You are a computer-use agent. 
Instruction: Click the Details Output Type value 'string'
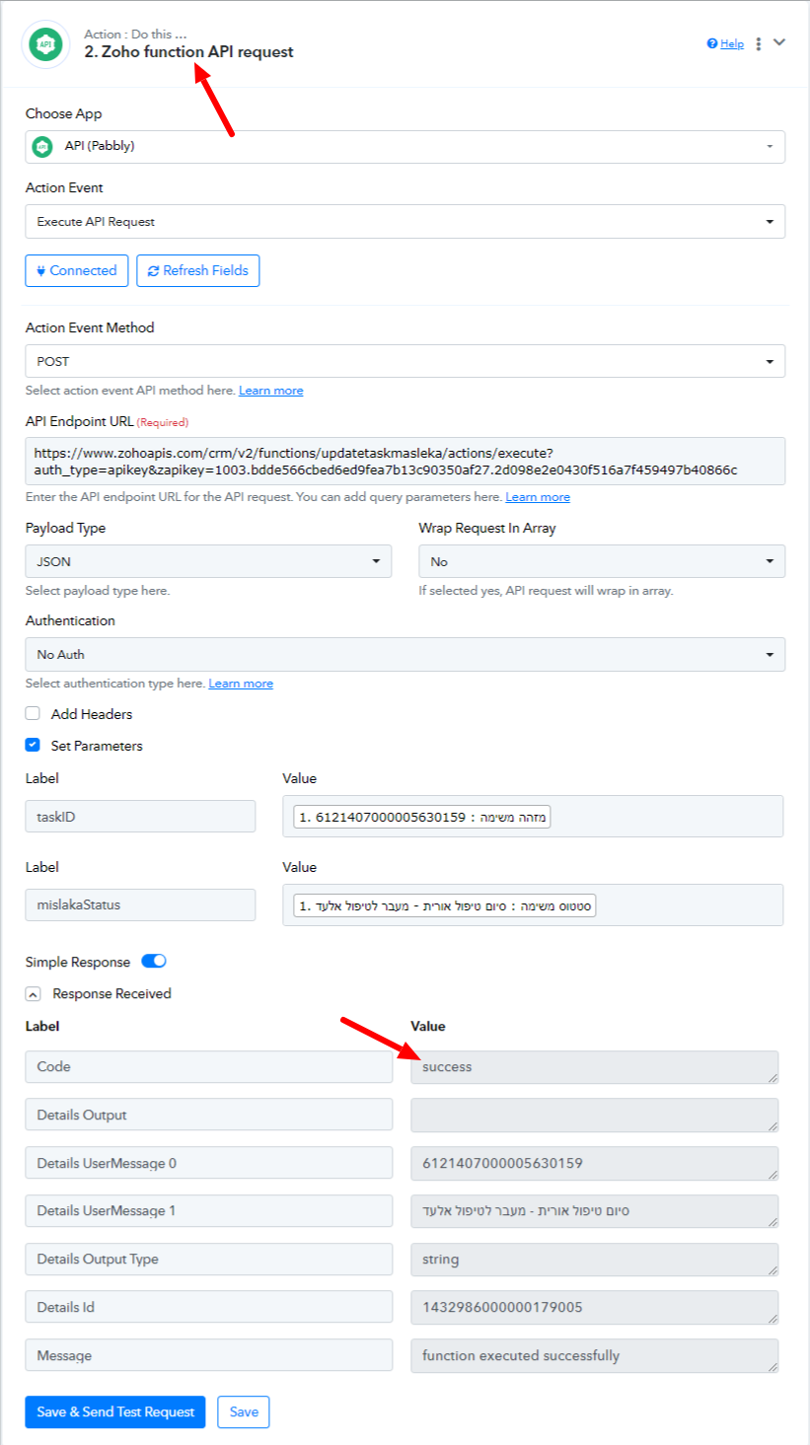click(x=595, y=1259)
